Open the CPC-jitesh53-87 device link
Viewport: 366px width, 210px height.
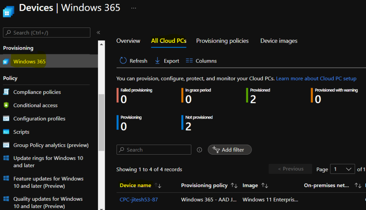click(x=139, y=200)
